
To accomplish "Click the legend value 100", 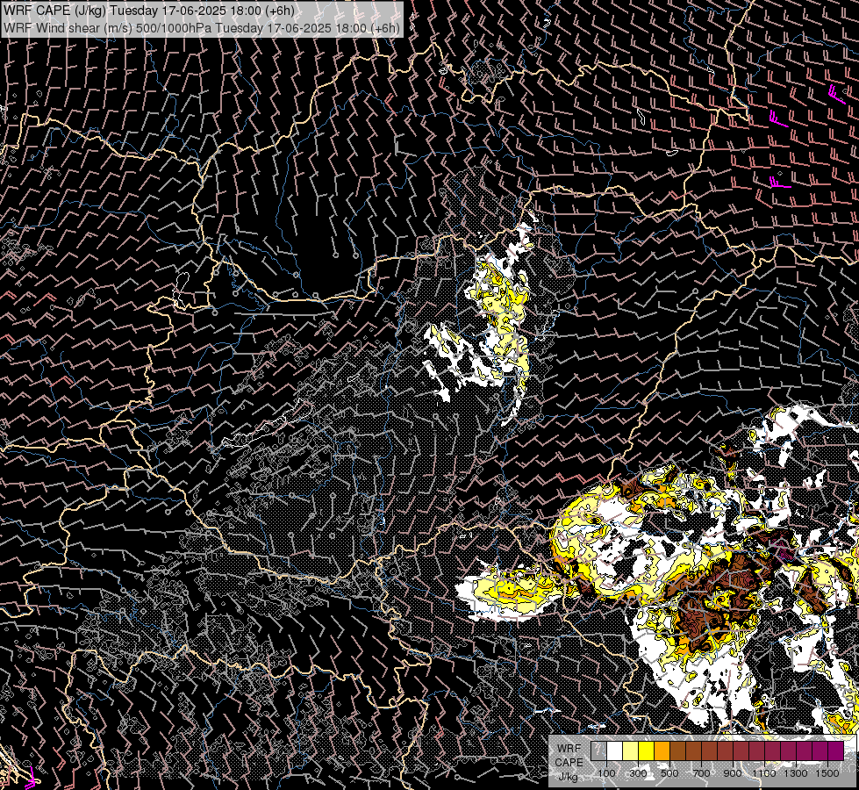I will [x=606, y=773].
